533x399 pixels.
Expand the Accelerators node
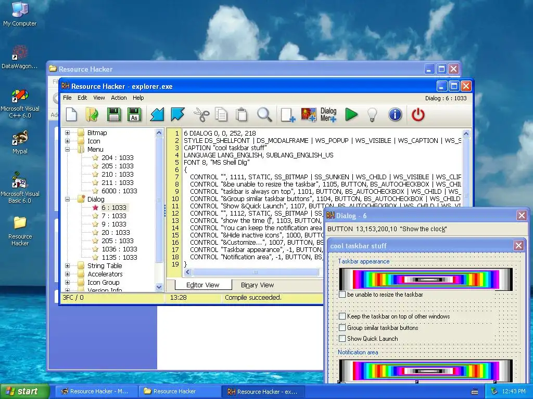pos(67,274)
